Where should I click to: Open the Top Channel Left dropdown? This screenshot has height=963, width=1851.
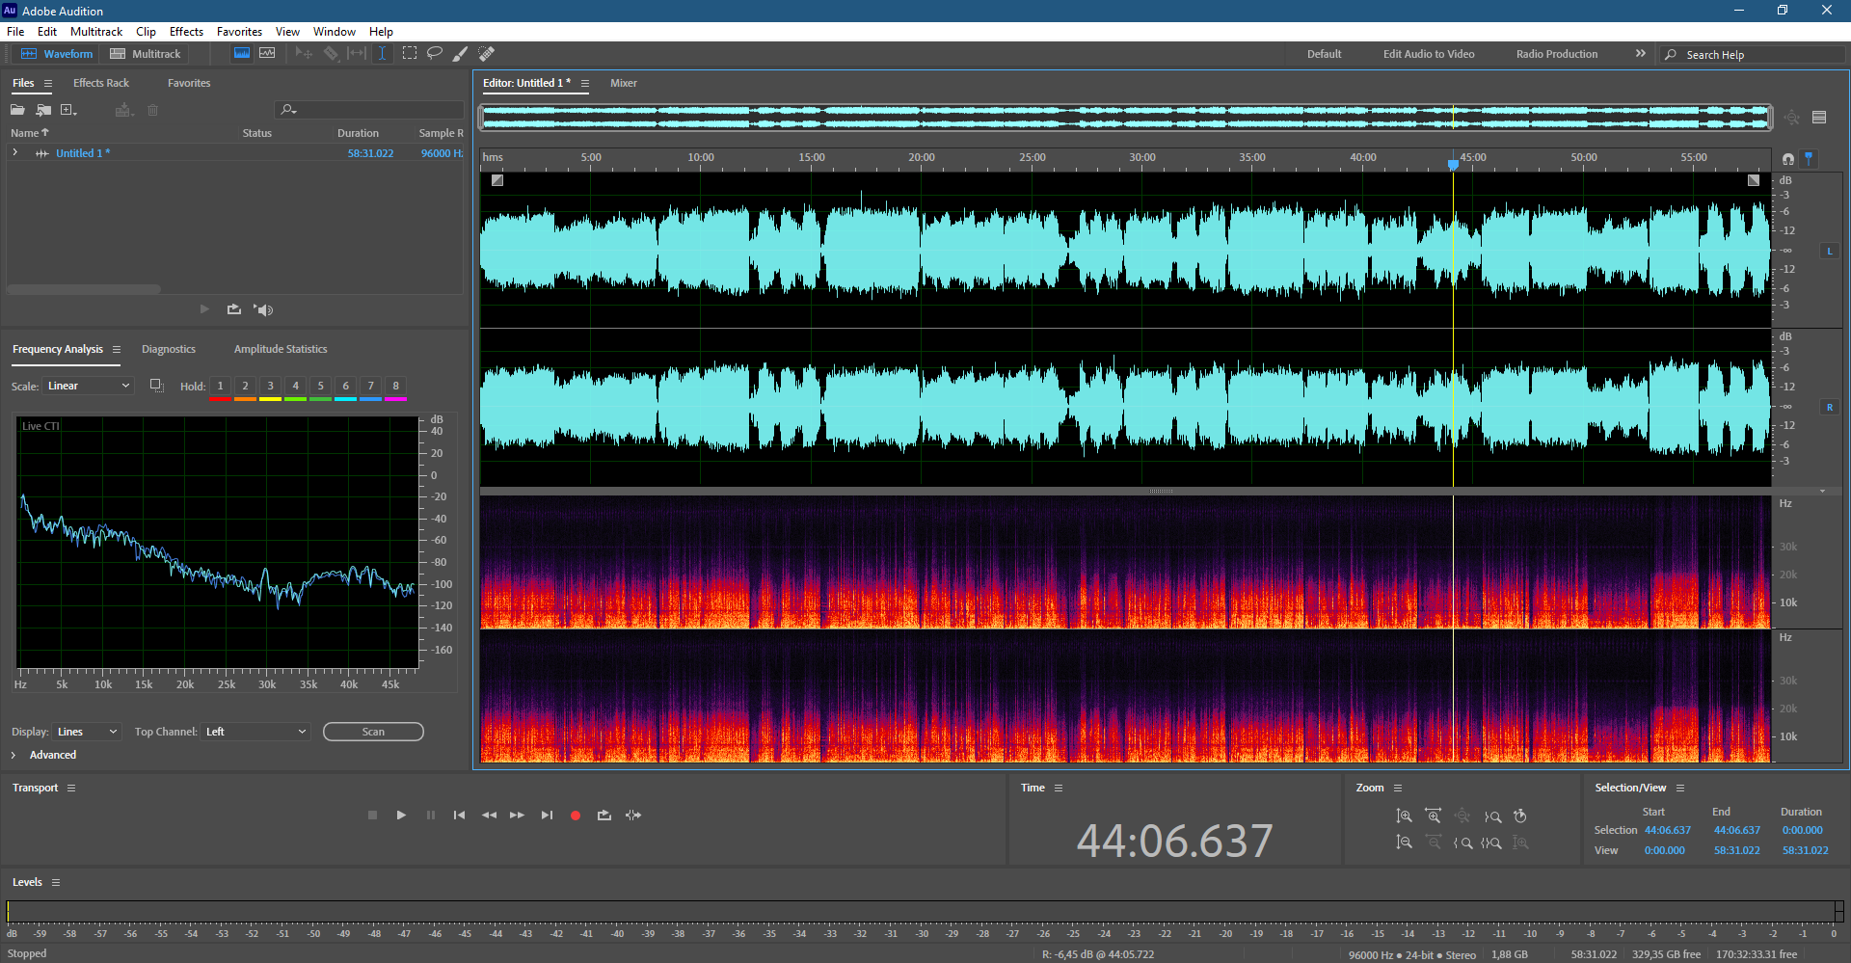255,732
